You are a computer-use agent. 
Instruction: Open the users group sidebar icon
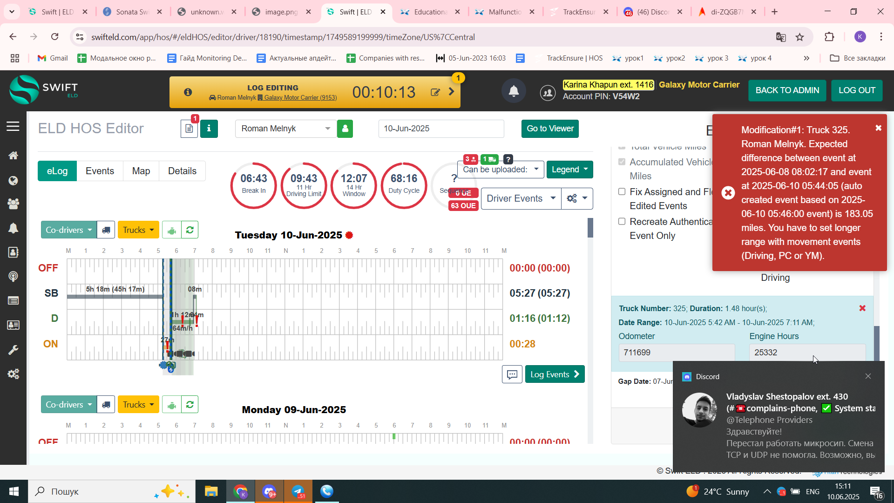(x=13, y=204)
